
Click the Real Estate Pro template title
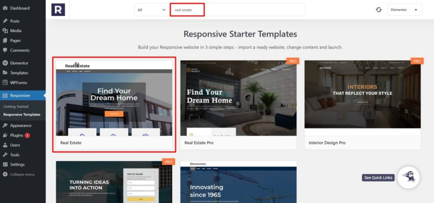199,143
